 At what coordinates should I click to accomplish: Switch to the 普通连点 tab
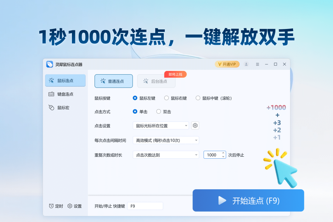(x=114, y=81)
